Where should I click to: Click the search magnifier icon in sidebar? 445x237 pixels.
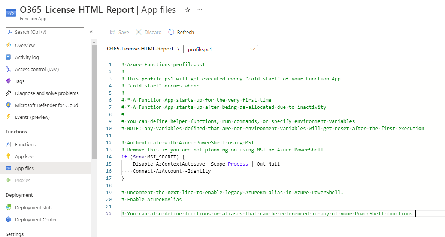point(10,32)
